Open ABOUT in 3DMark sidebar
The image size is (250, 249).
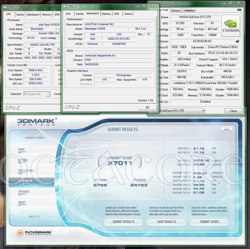click(22, 202)
